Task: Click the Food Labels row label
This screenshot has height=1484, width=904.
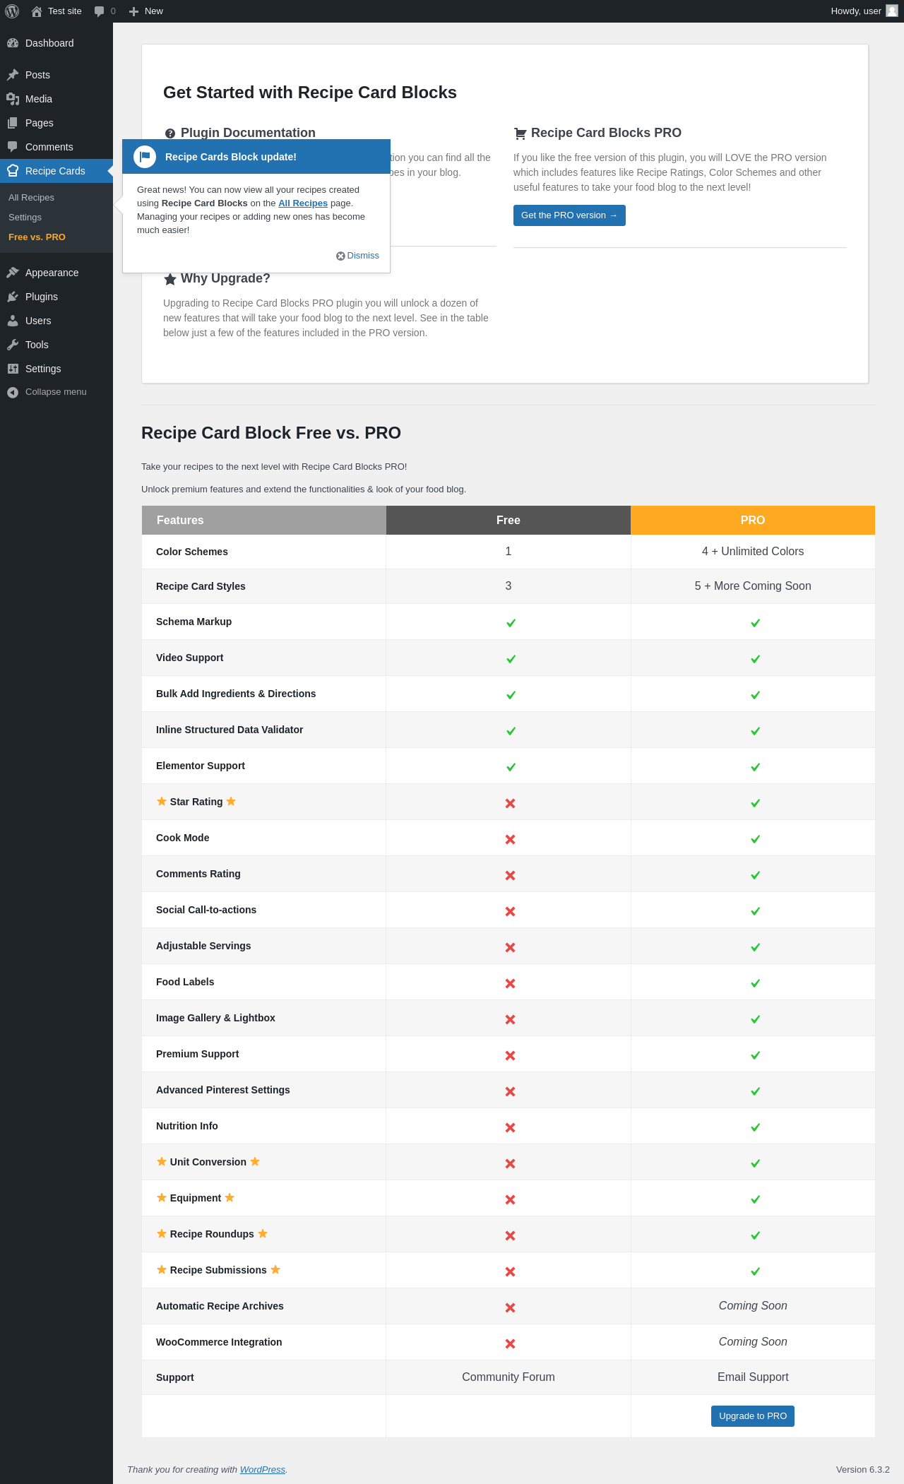Action: [x=185, y=982]
